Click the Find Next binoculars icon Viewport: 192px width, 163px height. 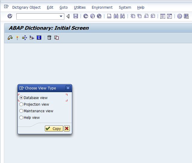coord(122,16)
